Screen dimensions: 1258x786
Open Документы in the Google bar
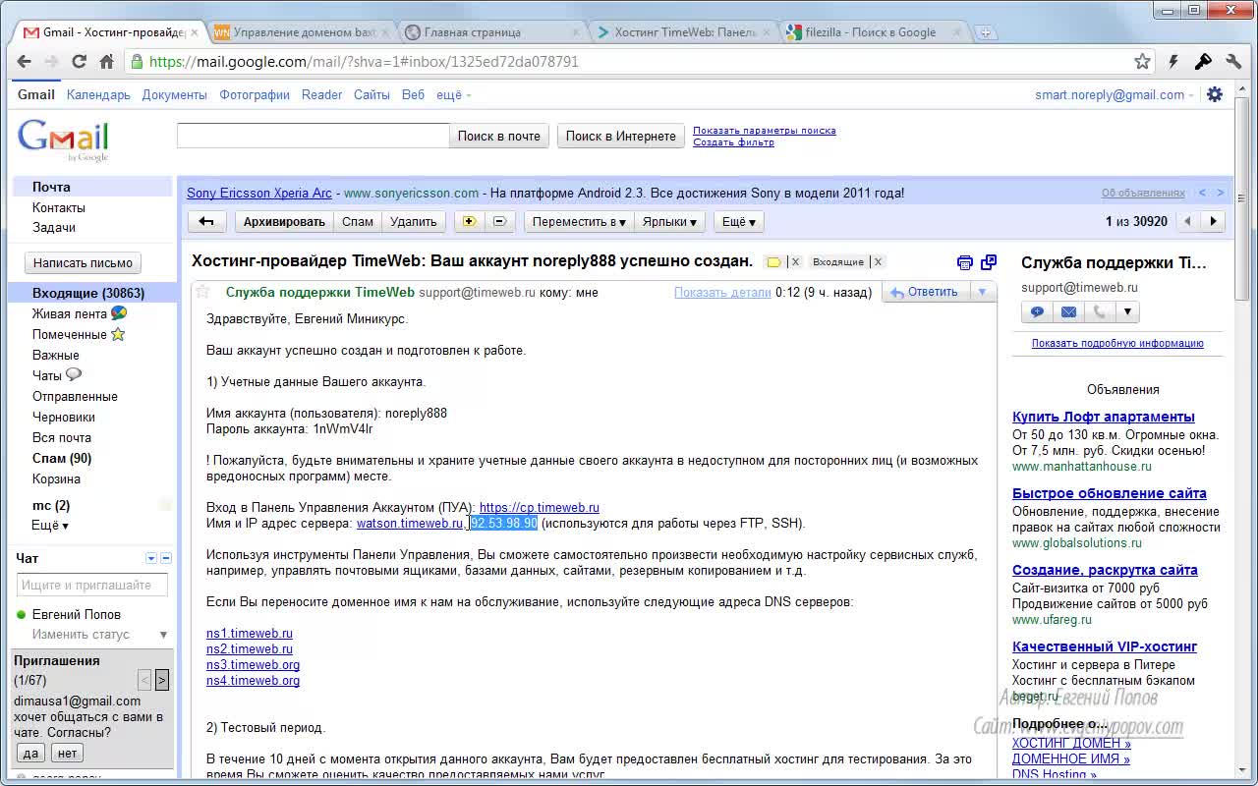pos(174,95)
